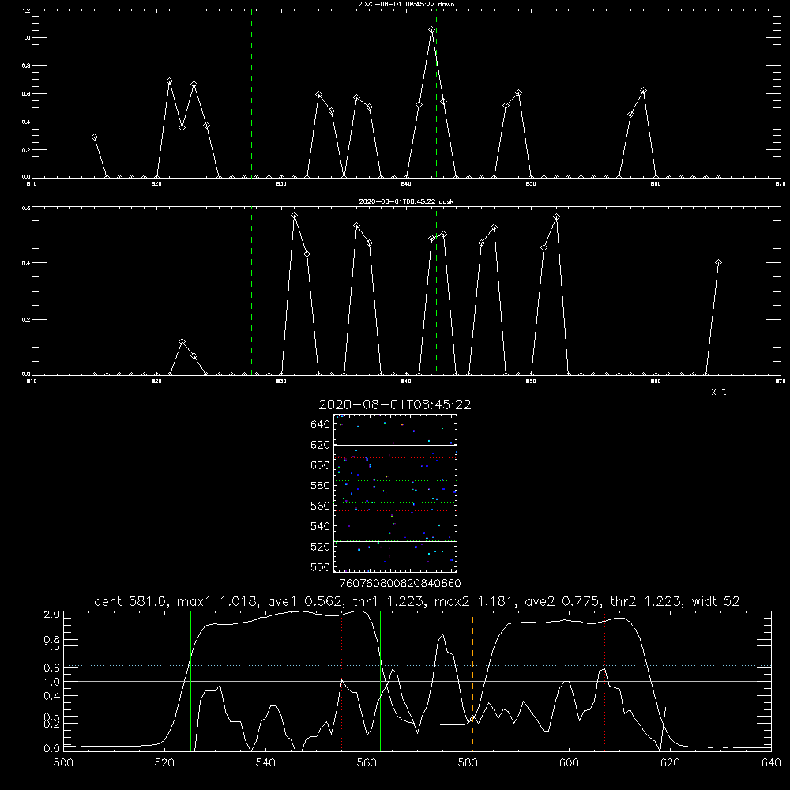Pick the dawn plot diamond peak near 859
The image size is (790, 790).
click(643, 91)
